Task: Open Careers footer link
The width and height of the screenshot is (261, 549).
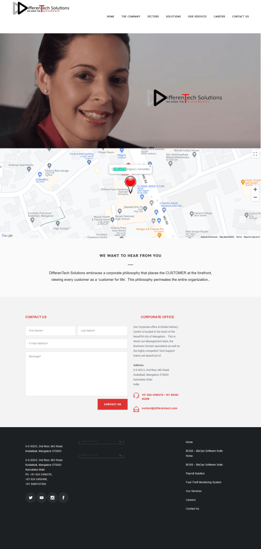Action: pos(191,500)
